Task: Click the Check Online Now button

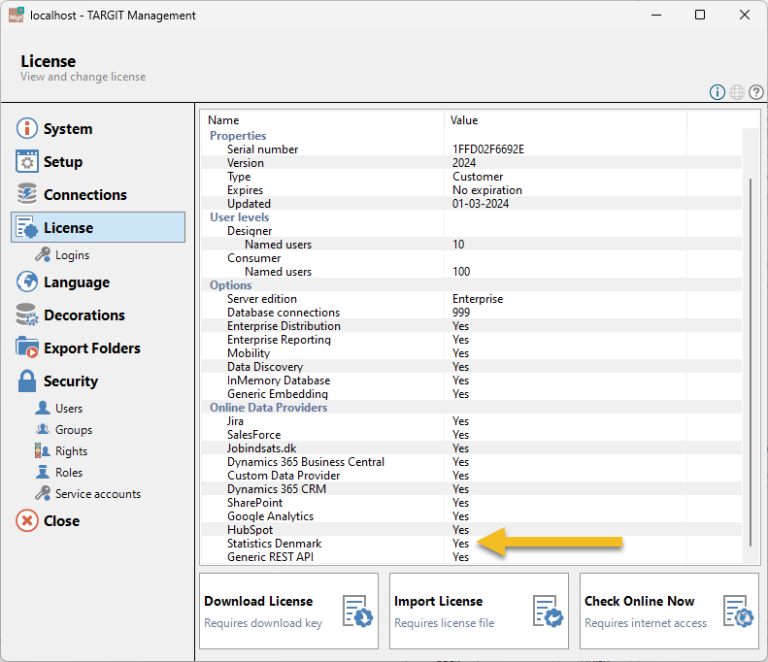Action: 669,612
